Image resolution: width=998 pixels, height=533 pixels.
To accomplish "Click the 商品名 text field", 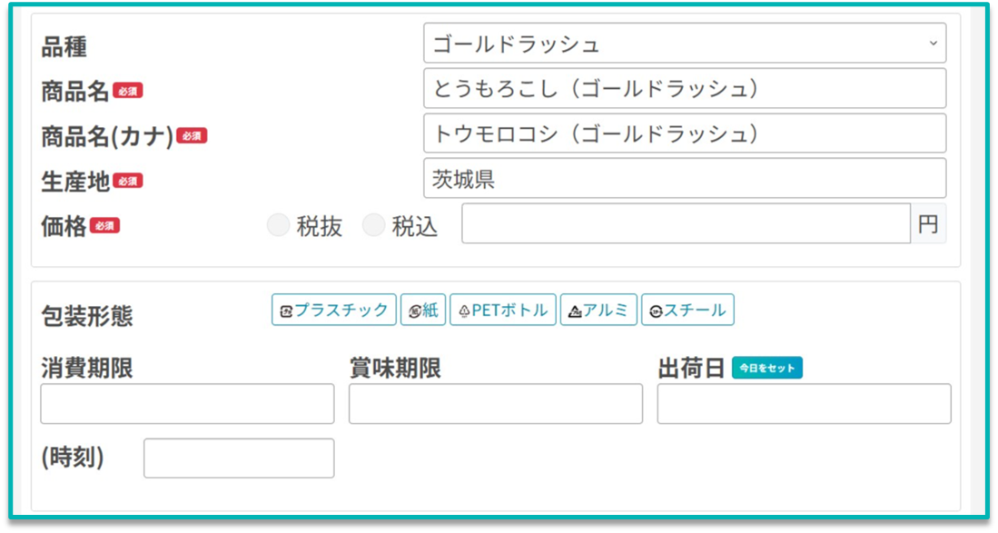I will click(x=684, y=88).
